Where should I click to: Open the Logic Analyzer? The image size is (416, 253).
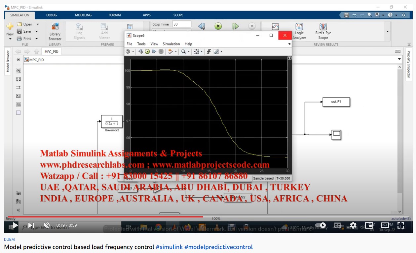pyautogui.click(x=299, y=31)
